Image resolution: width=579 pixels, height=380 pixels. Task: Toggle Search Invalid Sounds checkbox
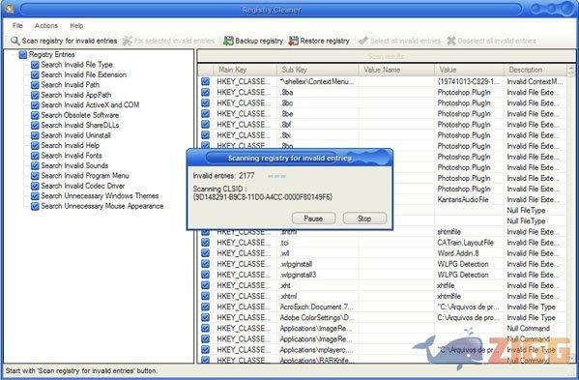[35, 165]
